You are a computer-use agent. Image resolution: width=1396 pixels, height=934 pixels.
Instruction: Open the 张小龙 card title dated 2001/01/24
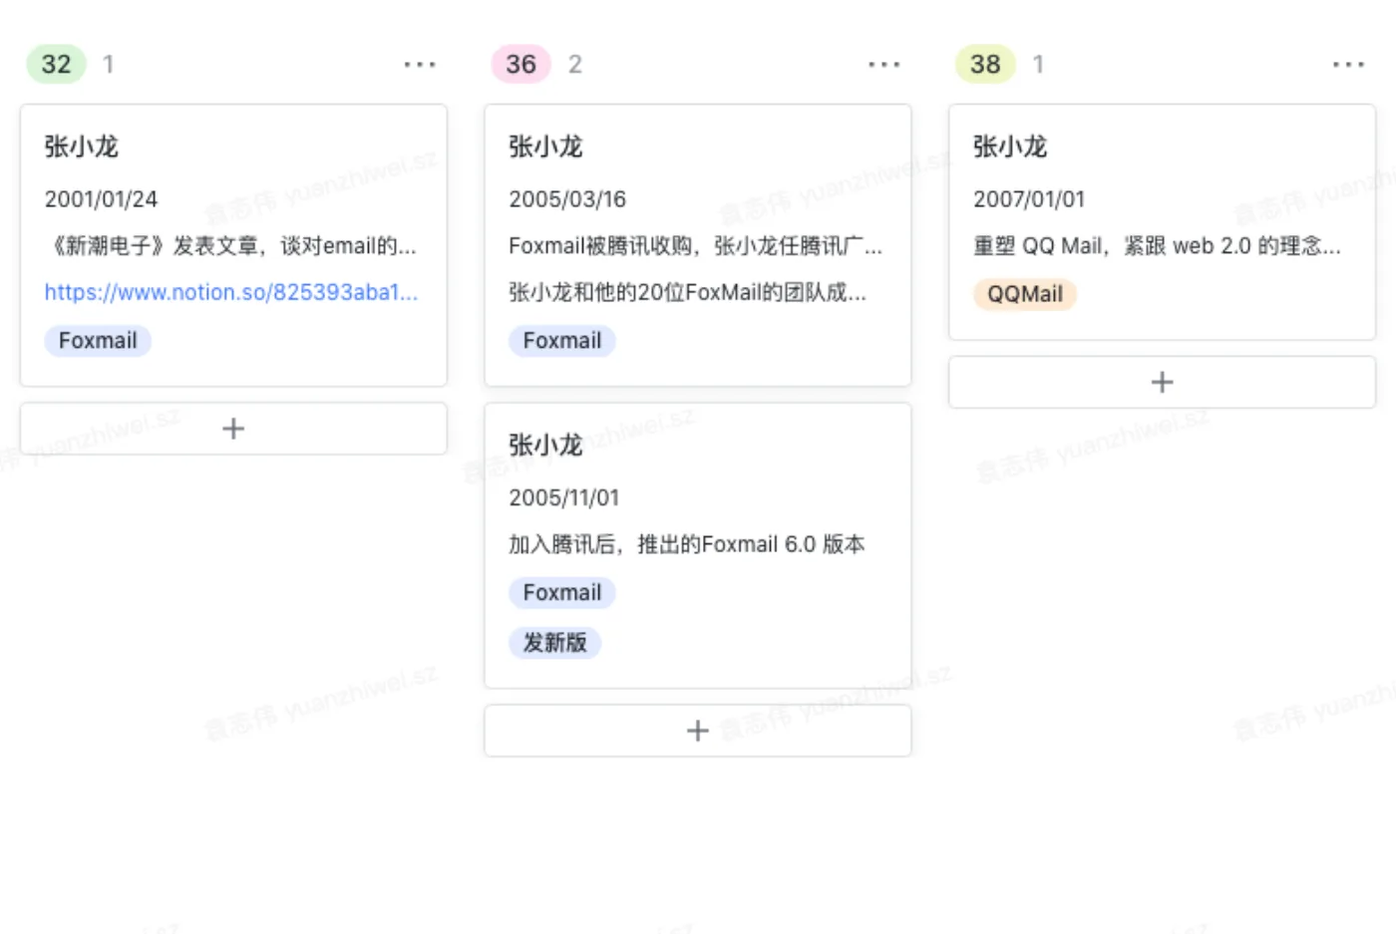click(x=82, y=148)
